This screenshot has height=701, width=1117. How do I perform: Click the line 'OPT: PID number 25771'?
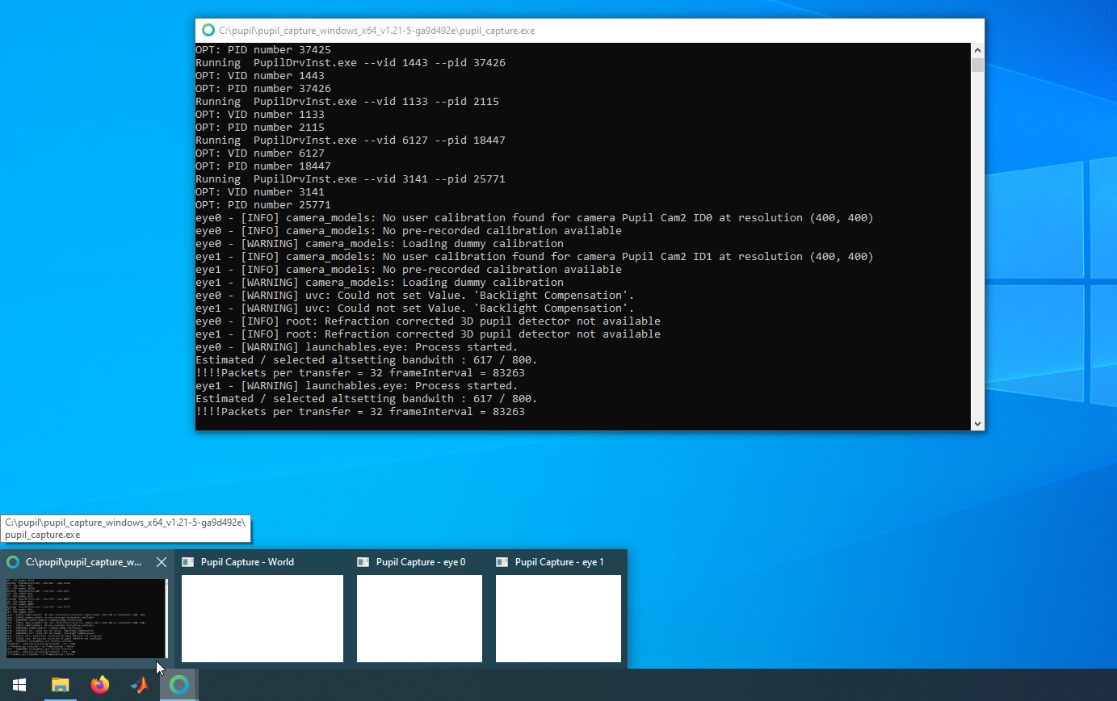(x=263, y=204)
